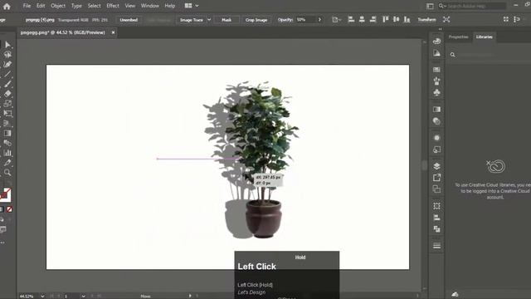
Task: Select the Direct Selection arrow tool
Action: (x=7, y=45)
